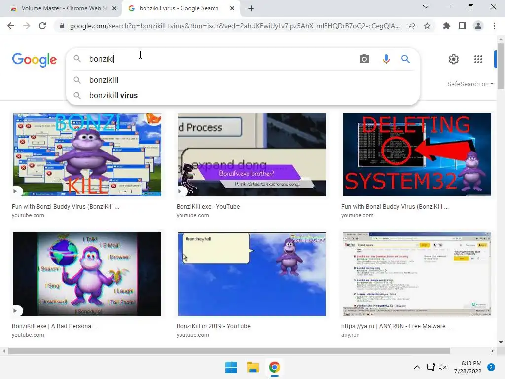Click the scrollbar down arrow
The image size is (505, 379).
pyautogui.click(x=501, y=342)
